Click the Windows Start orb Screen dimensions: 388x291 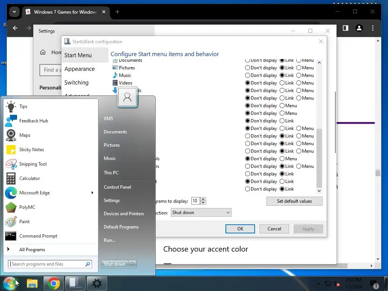(x=9, y=283)
